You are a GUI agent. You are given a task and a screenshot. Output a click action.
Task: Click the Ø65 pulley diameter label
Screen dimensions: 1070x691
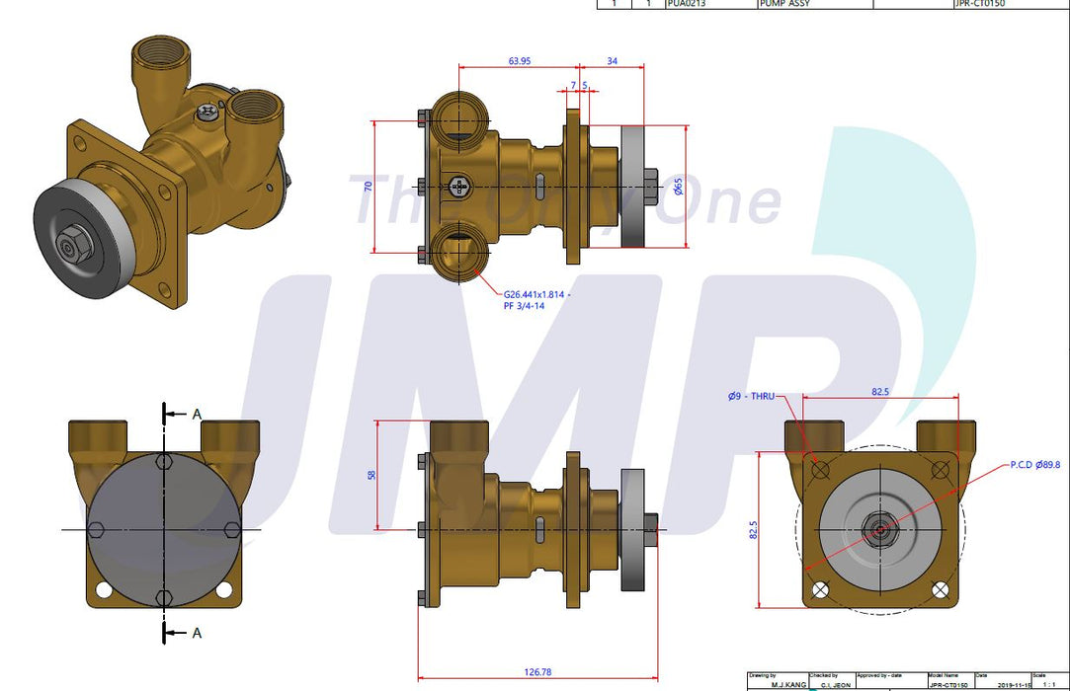click(678, 187)
